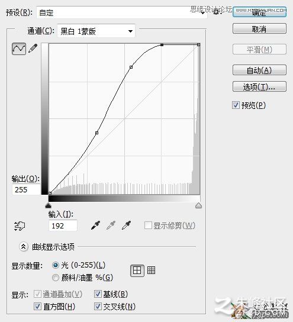Image resolution: width=293 pixels, height=322 pixels.
Task: Uncheck the 直方图(H) histogram checkbox
Action: (x=37, y=307)
